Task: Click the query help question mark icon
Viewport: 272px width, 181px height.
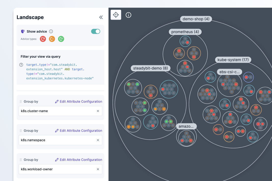Action: [21, 65]
